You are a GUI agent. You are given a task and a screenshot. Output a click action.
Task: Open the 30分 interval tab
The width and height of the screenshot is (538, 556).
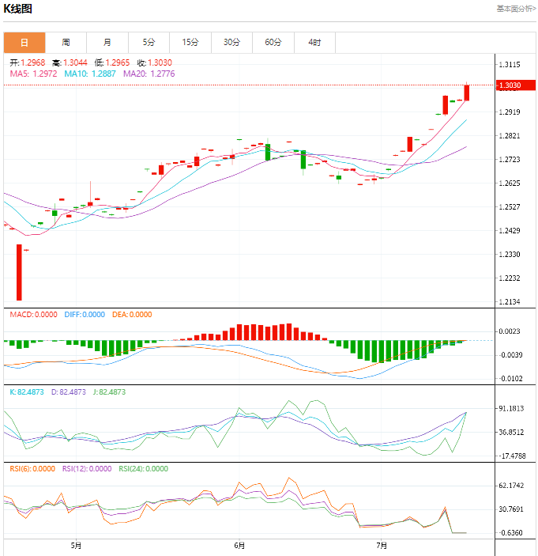(232, 43)
